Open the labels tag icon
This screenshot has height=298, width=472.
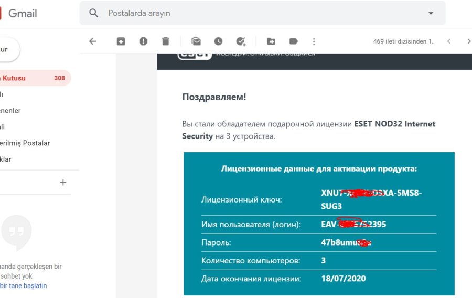tap(294, 41)
